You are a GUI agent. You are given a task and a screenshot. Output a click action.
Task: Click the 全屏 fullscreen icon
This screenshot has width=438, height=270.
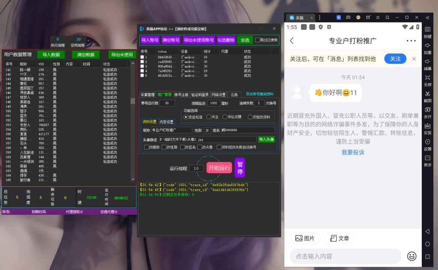click(x=427, y=78)
